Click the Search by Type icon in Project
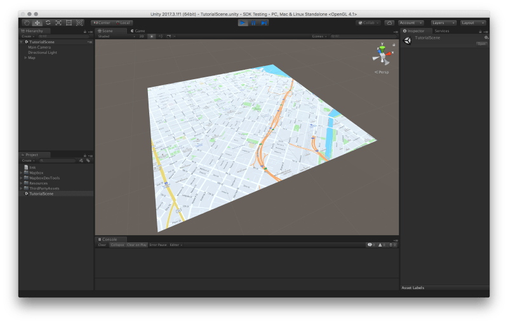 [x=81, y=160]
